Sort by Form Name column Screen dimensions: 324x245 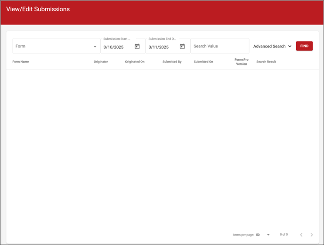[x=20, y=62]
